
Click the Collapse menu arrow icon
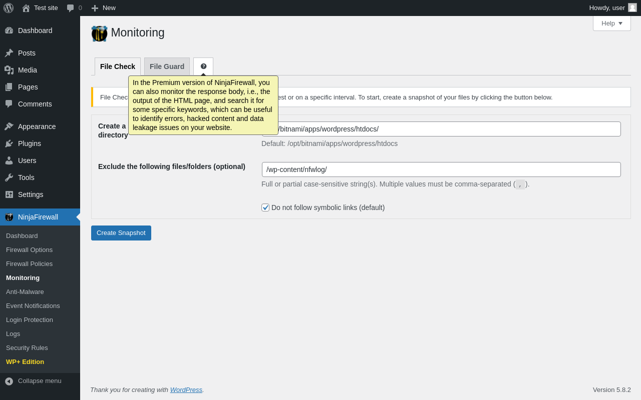(x=9, y=381)
